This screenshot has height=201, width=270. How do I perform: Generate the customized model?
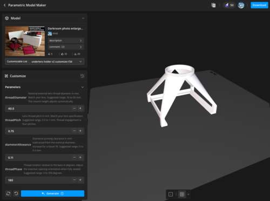[x=52, y=193]
